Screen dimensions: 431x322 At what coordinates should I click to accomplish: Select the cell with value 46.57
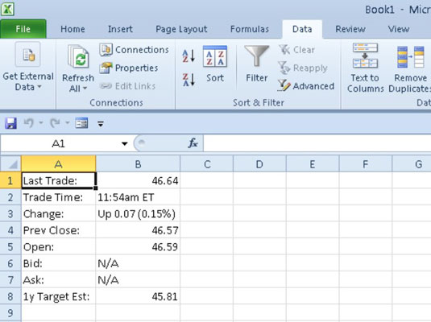[138, 230]
